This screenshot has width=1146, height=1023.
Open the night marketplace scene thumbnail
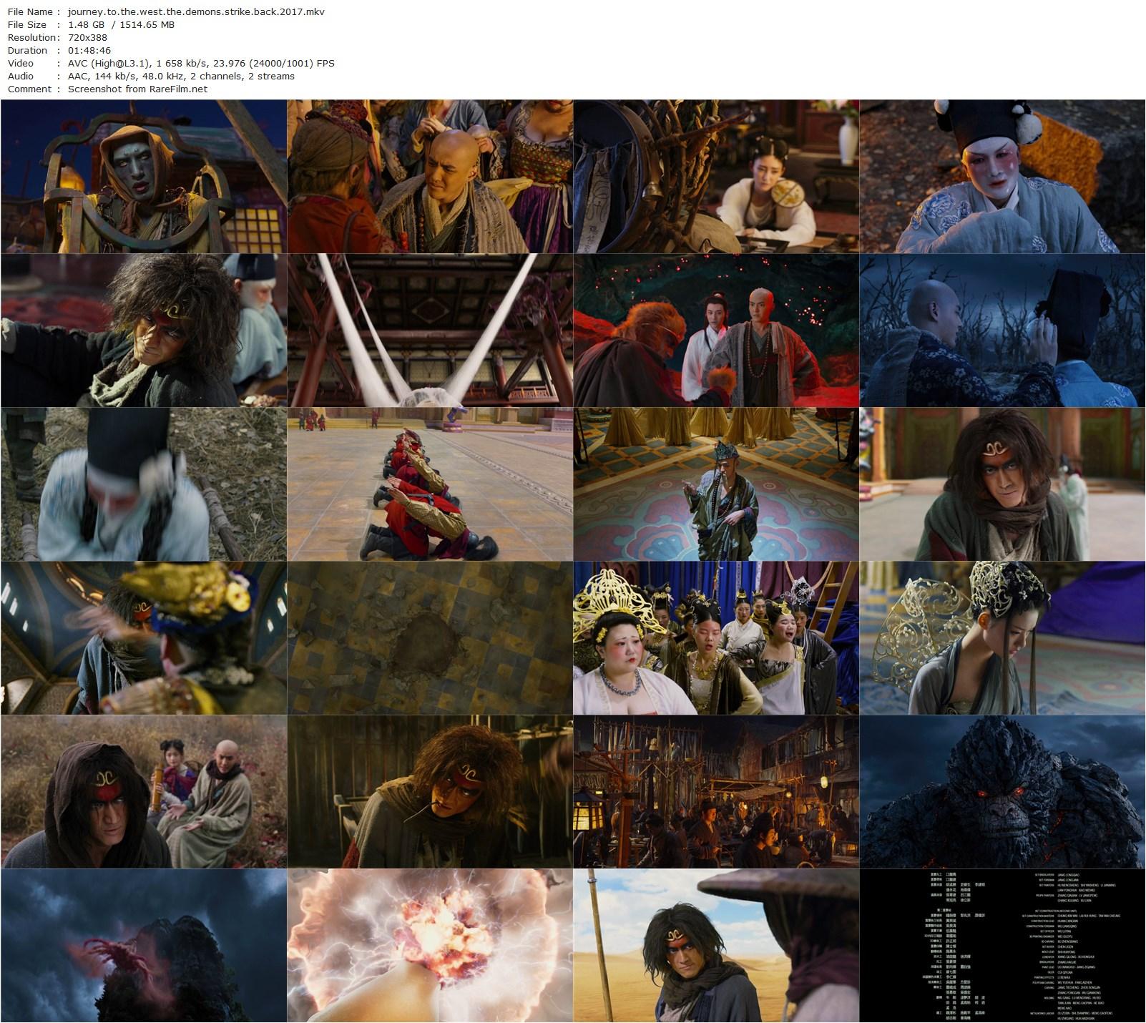[x=716, y=792]
